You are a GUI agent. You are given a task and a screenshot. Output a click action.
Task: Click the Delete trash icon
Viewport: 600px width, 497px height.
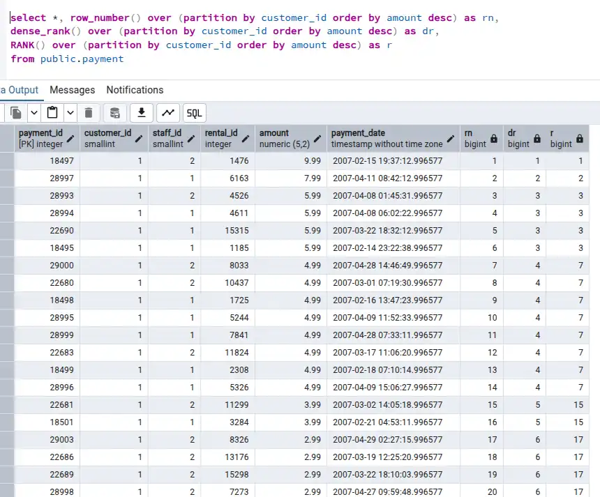(89, 113)
